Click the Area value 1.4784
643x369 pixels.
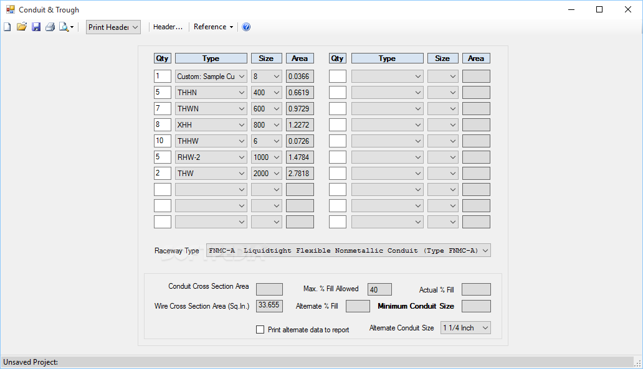pyautogui.click(x=300, y=157)
